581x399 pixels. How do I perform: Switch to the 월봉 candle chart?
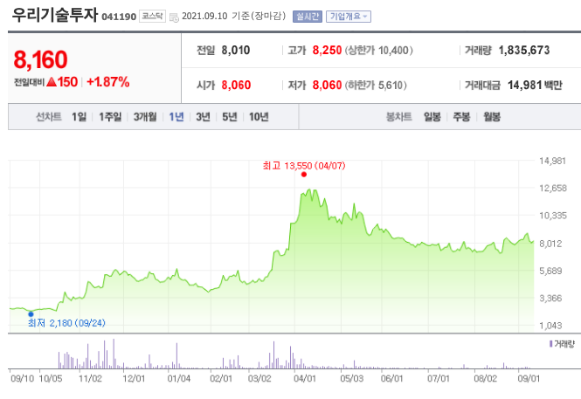pyautogui.click(x=492, y=117)
